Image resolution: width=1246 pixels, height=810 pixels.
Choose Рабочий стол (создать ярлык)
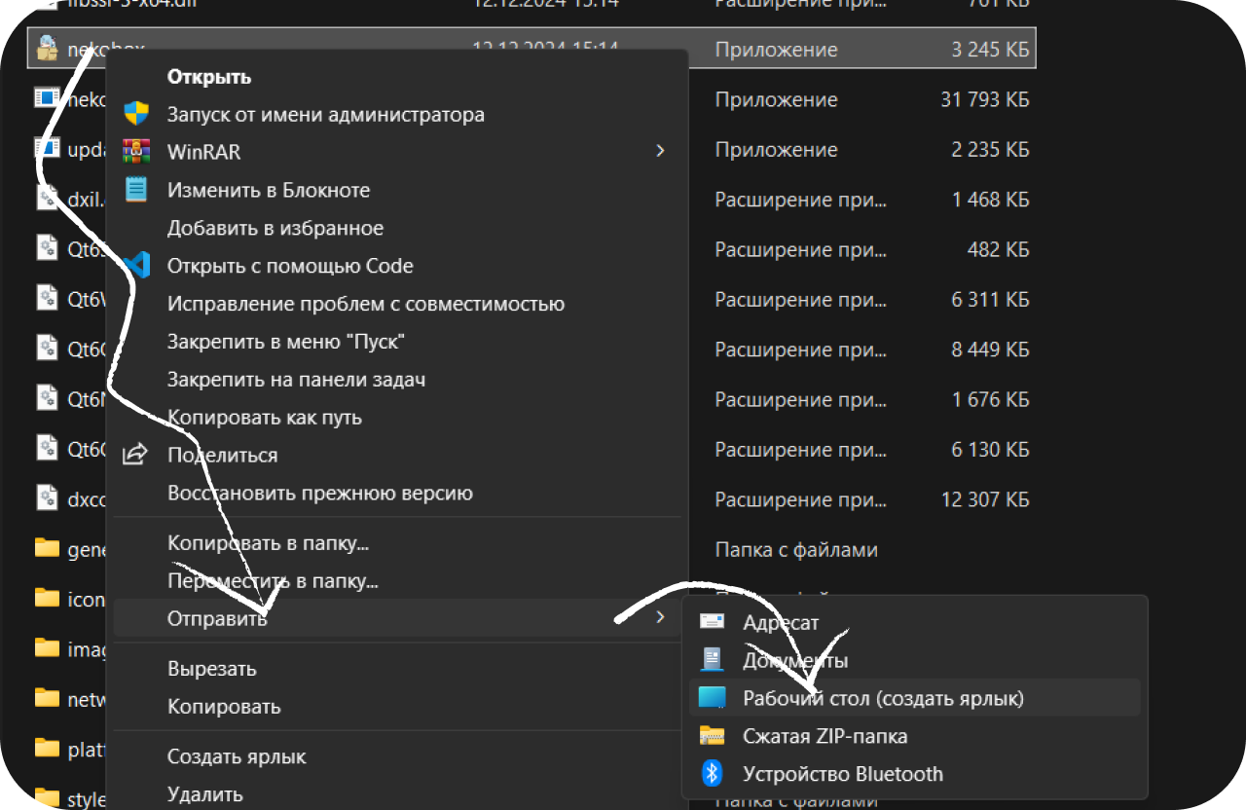pyautogui.click(x=883, y=698)
